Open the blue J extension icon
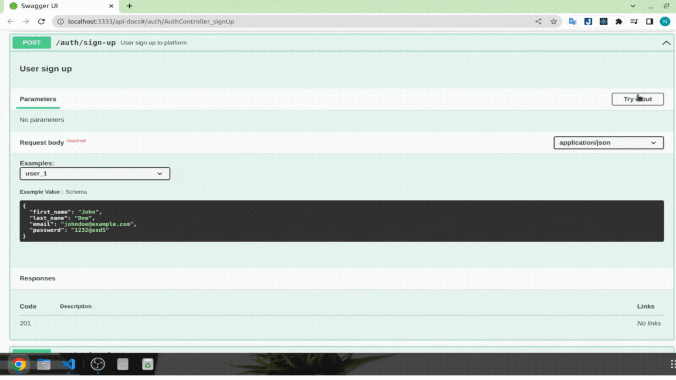 point(588,22)
